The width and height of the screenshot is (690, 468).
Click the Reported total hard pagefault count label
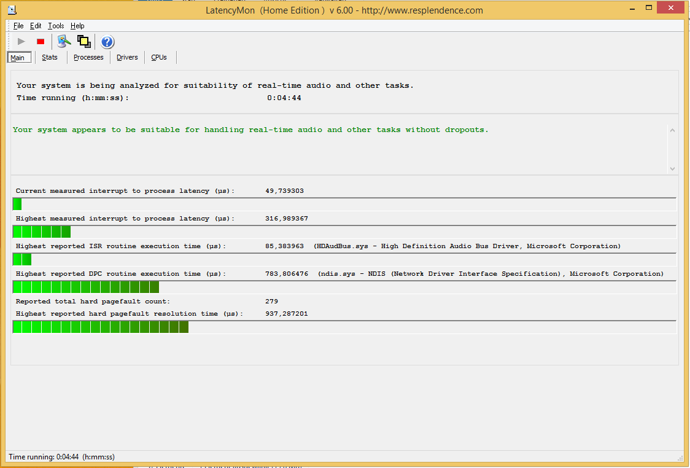(x=93, y=302)
